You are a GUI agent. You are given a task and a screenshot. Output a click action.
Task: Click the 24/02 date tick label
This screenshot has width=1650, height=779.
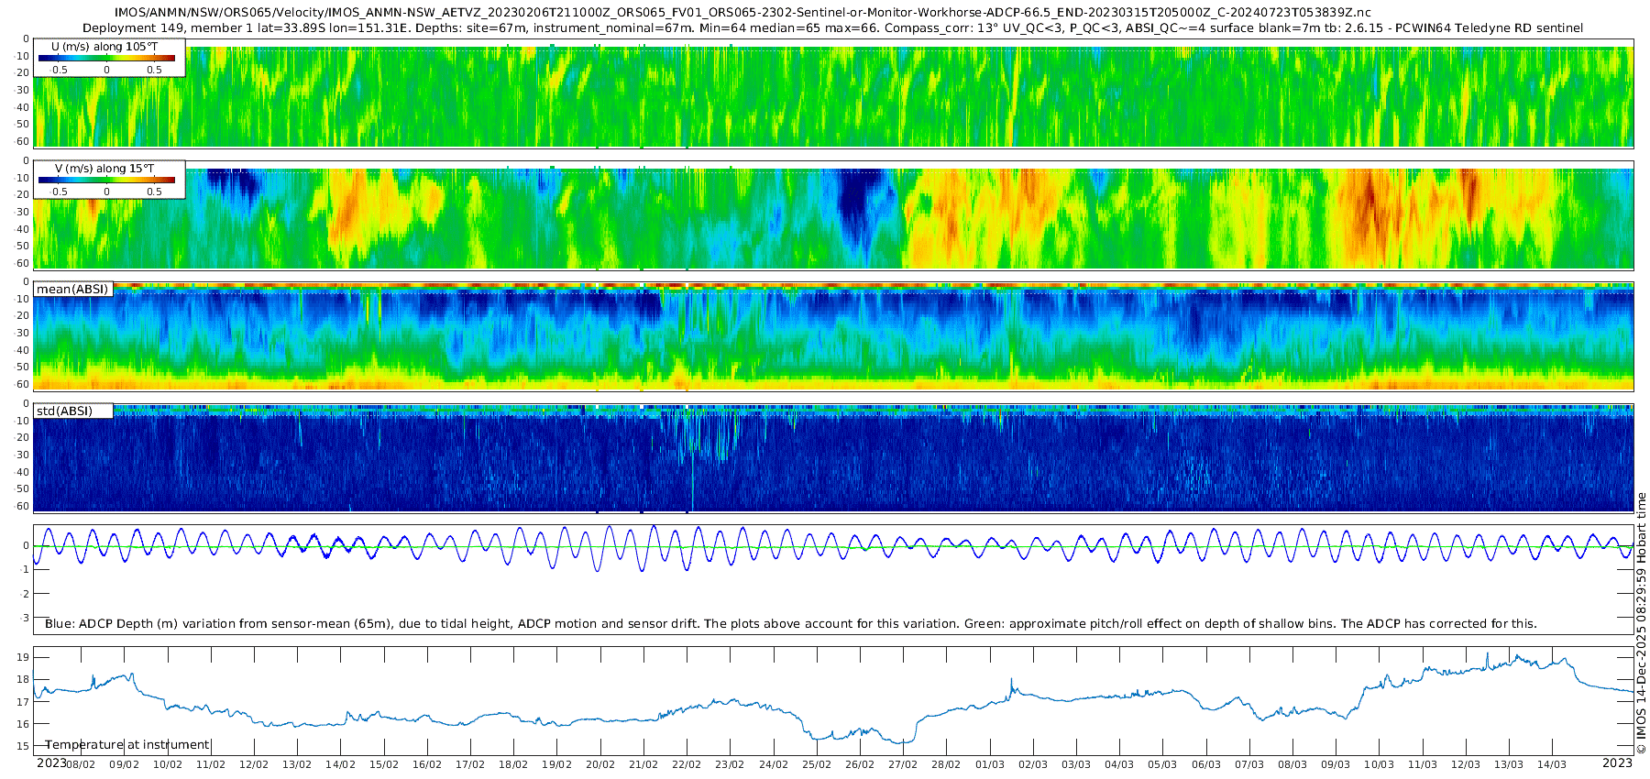pos(774,764)
